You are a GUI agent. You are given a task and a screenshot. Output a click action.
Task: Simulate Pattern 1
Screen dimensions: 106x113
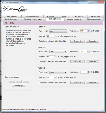[92, 41]
